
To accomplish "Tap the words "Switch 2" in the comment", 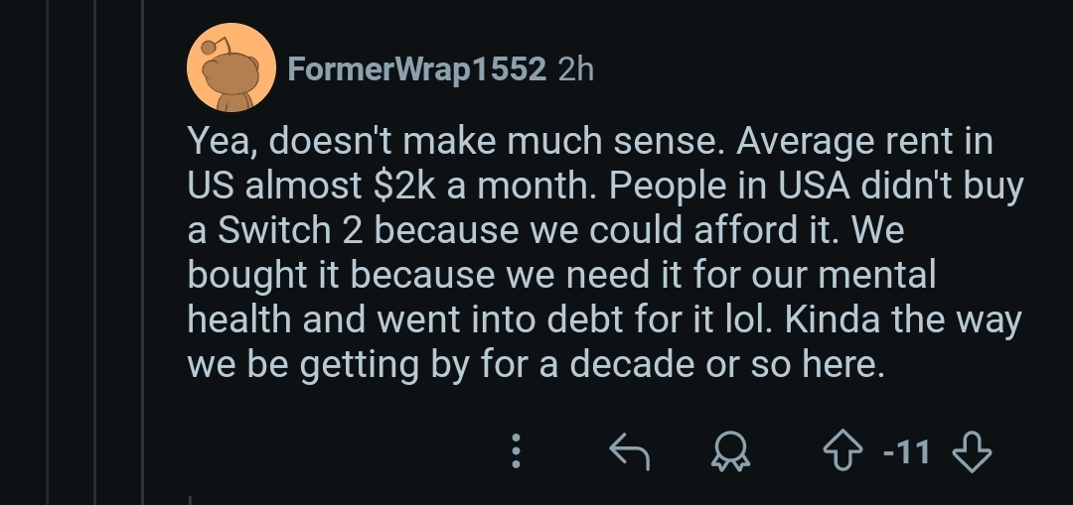I will pos(289,229).
